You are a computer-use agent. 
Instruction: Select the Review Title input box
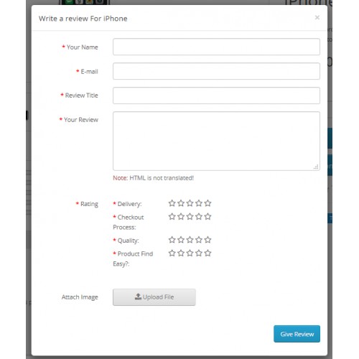click(216, 95)
